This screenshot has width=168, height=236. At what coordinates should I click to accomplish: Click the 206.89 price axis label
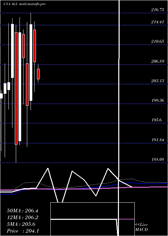click(x=158, y=61)
